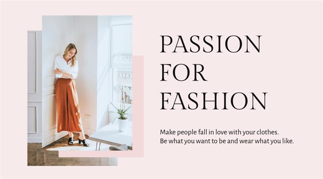This screenshot has height=179, width=323.
Task: Select the black heeled shoes
Action: point(78,142)
